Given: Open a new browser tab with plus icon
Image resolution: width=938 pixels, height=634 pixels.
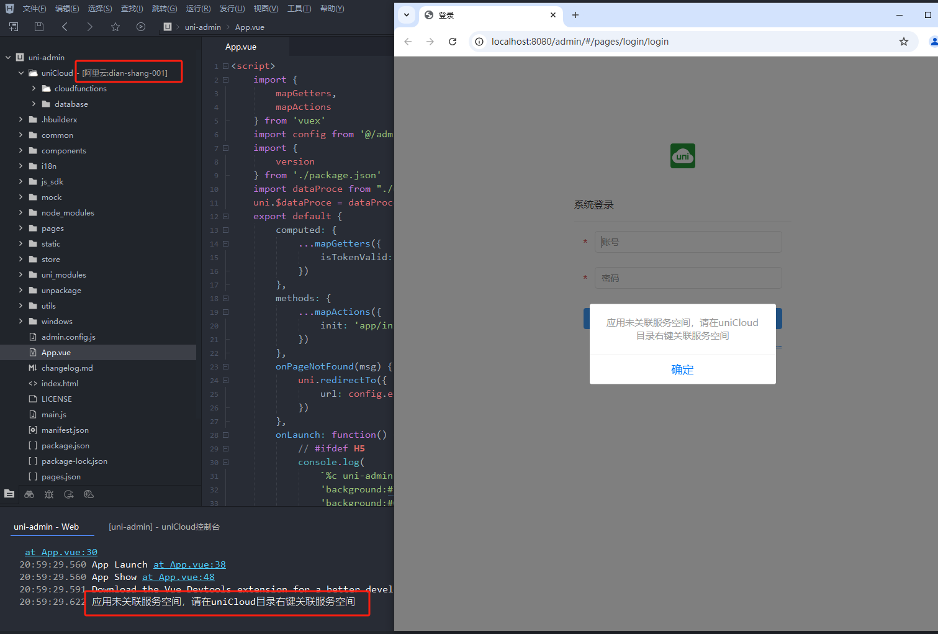Looking at the screenshot, I should (x=575, y=15).
